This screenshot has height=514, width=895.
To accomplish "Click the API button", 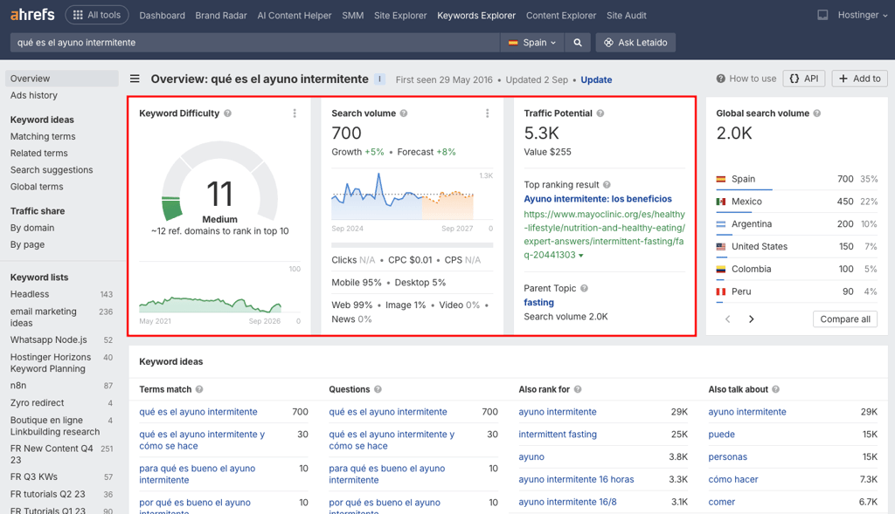I will pos(804,79).
